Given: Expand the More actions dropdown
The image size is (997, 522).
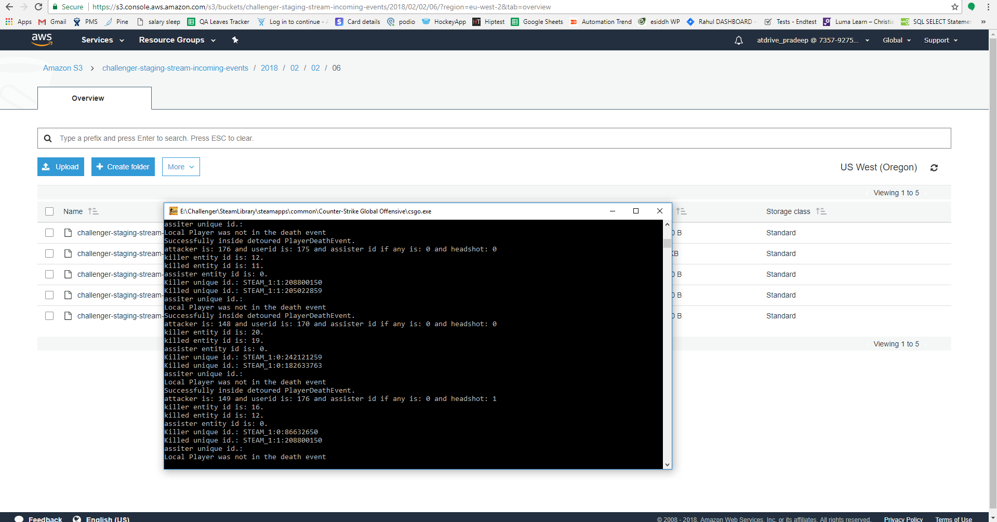Looking at the screenshot, I should [181, 167].
